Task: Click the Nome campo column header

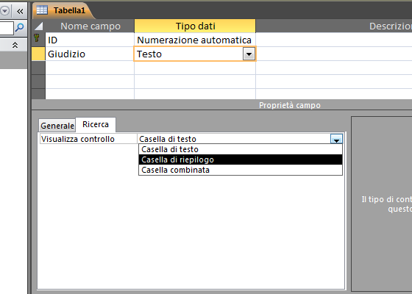Action: point(90,26)
